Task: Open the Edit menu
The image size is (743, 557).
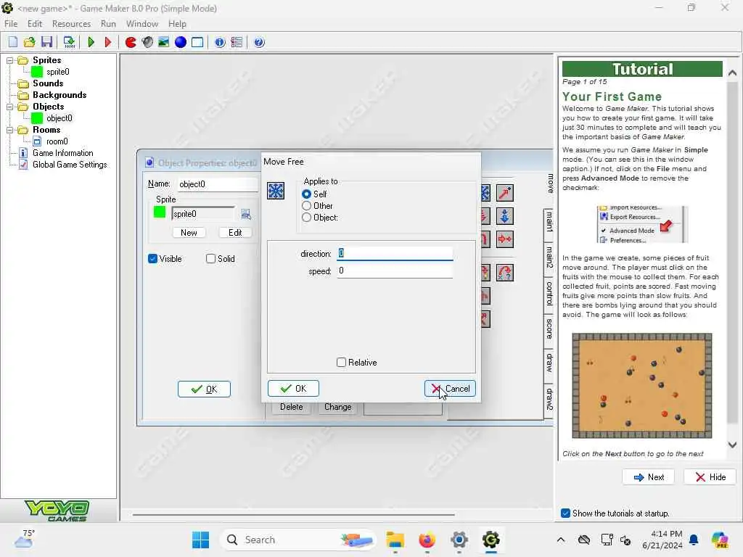Action: pos(35,24)
